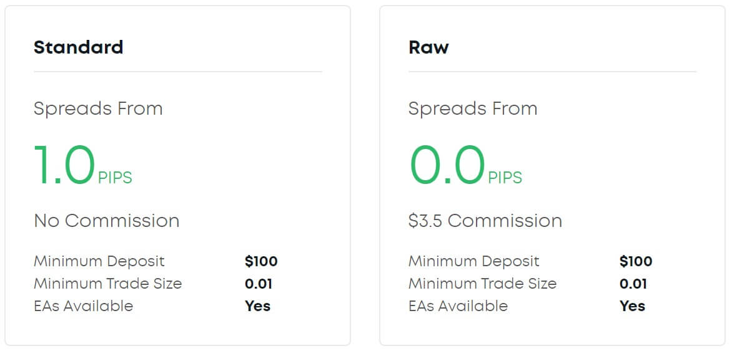Click Spreads From label in Standard card
The image size is (732, 351).
[99, 109]
